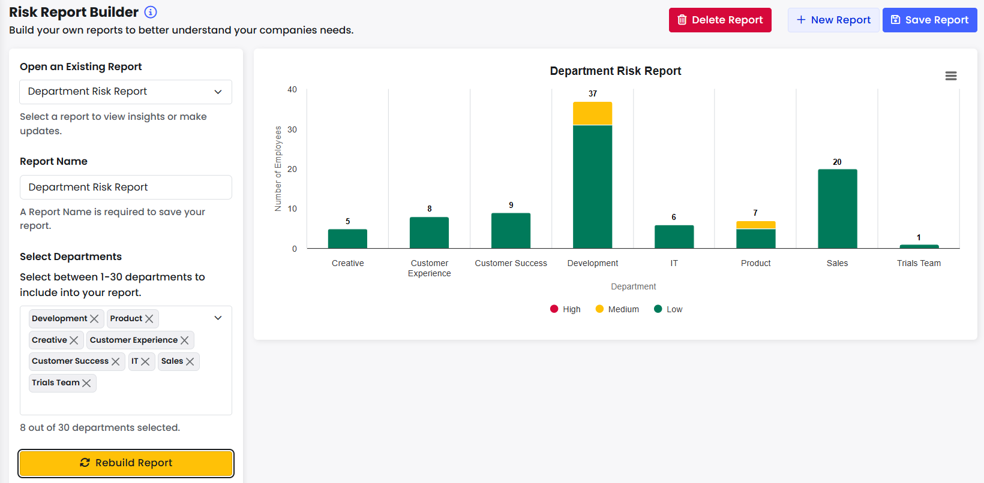984x483 pixels.
Task: Remove the Trials Team department tag
Action: point(86,383)
